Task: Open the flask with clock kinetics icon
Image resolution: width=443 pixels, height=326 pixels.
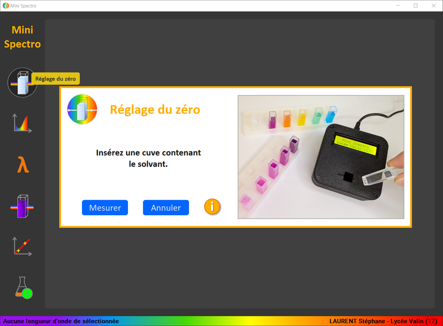Action: pyautogui.click(x=23, y=287)
